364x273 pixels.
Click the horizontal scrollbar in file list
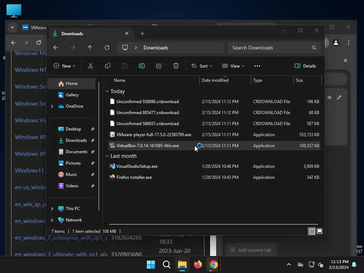click(214, 224)
